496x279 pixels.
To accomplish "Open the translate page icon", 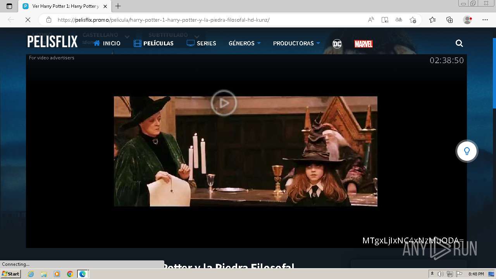I will point(399,20).
